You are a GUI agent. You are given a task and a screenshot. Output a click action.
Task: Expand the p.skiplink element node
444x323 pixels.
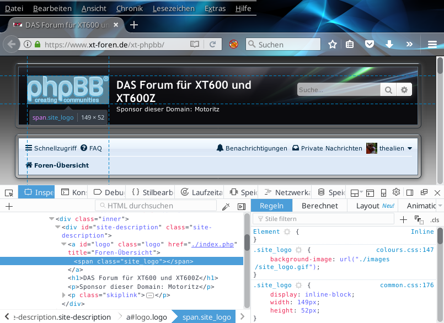tap(65, 295)
